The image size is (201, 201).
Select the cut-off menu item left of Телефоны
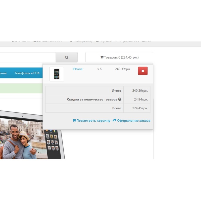(x=3, y=73)
